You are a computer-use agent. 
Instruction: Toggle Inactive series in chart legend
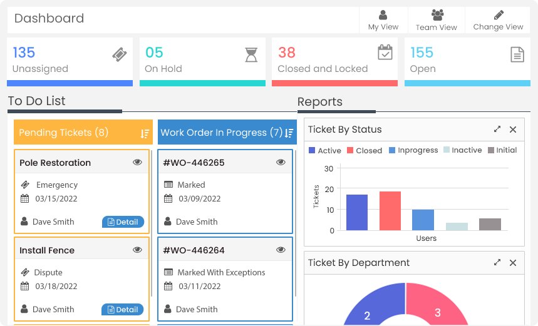click(x=462, y=150)
